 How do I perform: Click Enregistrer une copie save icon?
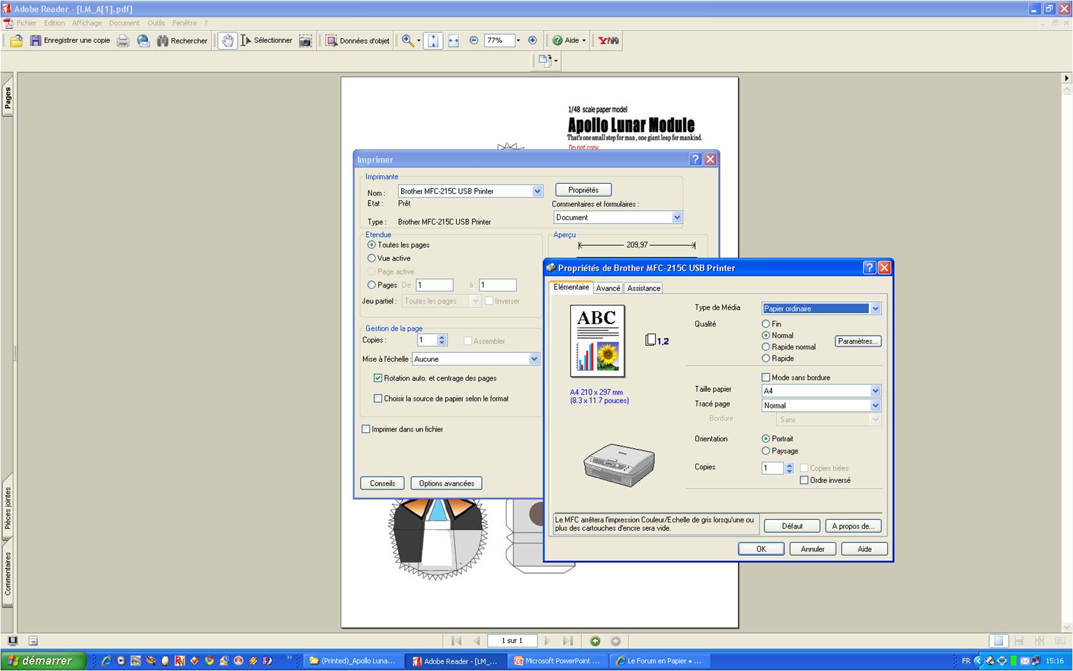[x=70, y=40]
